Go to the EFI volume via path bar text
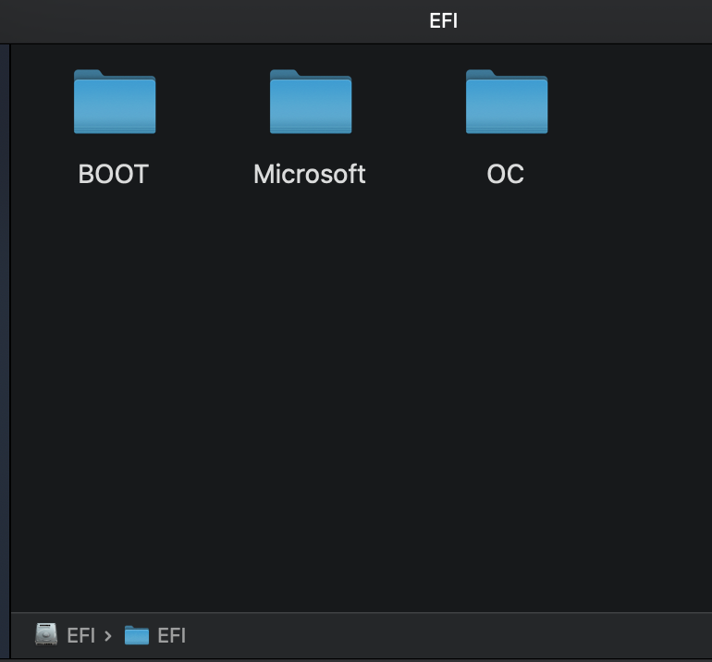 click(x=80, y=635)
